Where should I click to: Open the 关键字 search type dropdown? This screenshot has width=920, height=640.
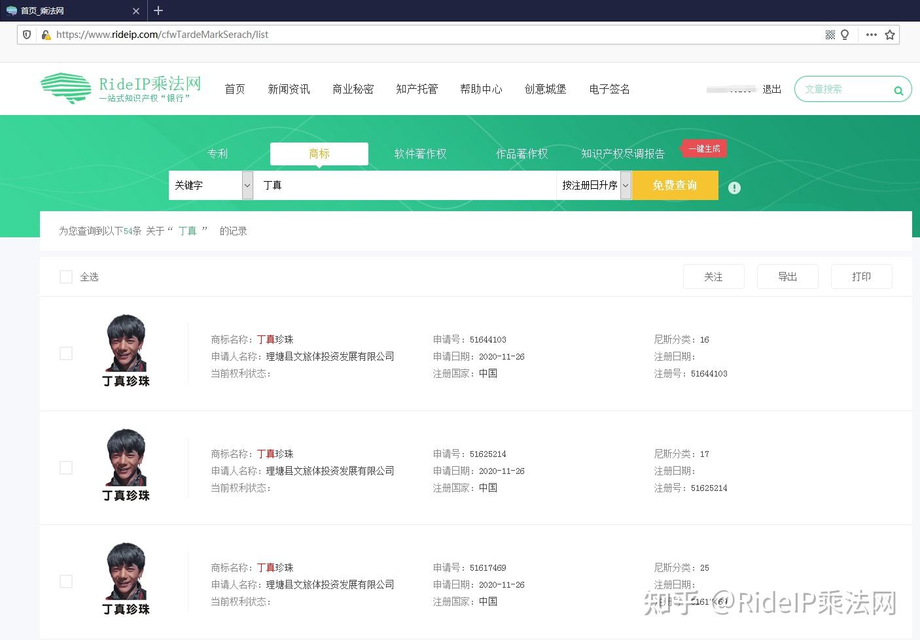pos(211,185)
